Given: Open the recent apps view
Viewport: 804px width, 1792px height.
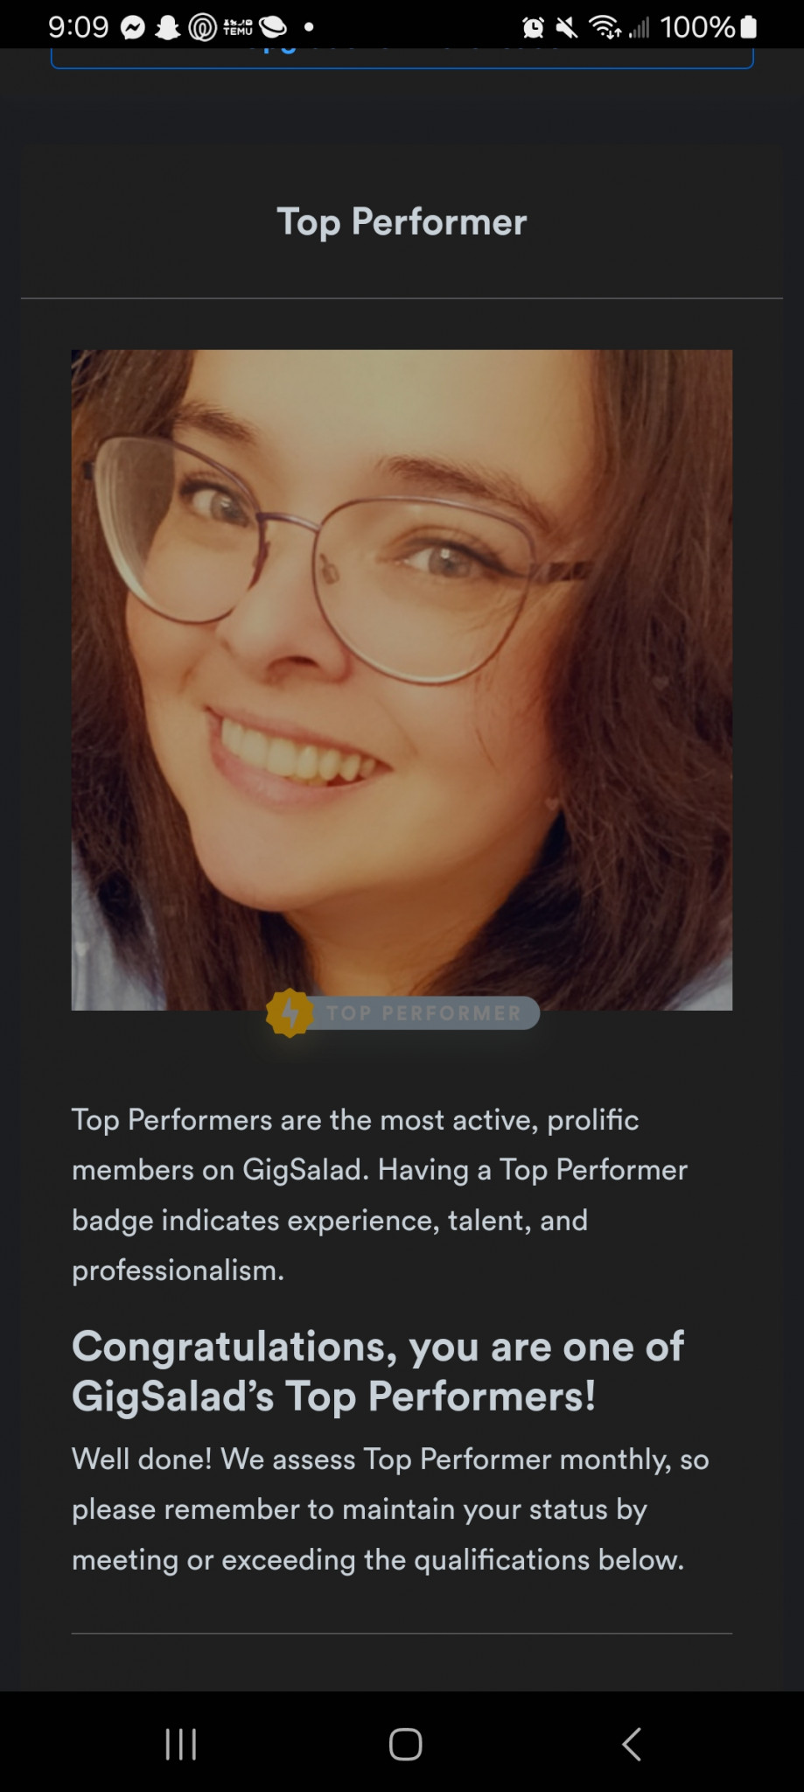Looking at the screenshot, I should tap(181, 1744).
